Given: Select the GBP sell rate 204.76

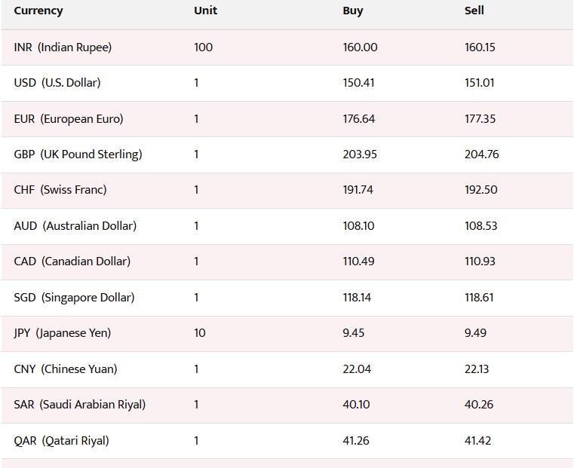Looking at the screenshot, I should point(481,154).
